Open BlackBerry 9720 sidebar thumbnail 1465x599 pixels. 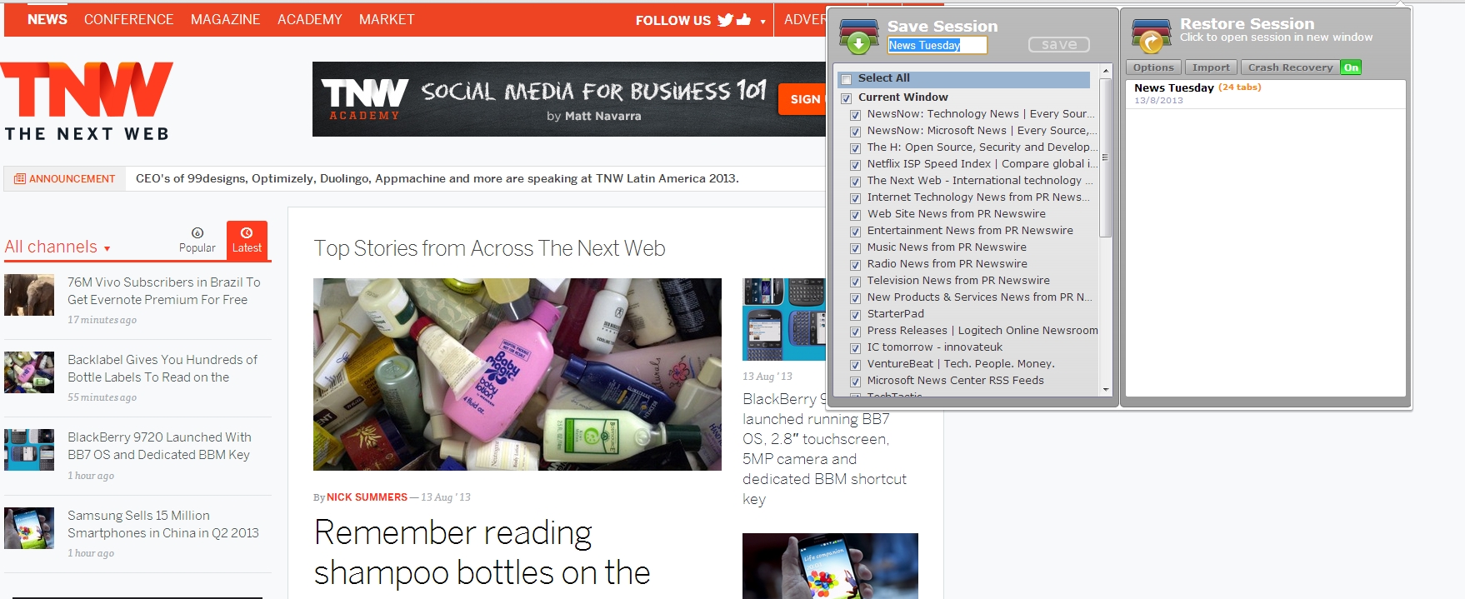(x=29, y=450)
